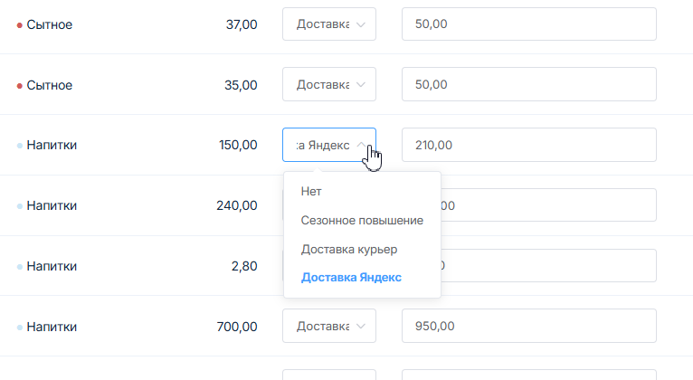Image resolution: width=693 pixels, height=380 pixels.
Task: Focus the input field showing 950,00
Action: click(528, 327)
